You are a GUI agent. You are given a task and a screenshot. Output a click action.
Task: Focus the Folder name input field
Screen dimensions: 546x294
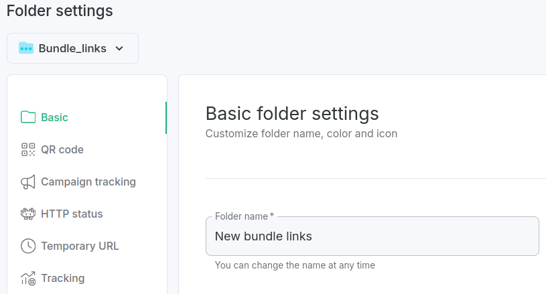coord(372,236)
